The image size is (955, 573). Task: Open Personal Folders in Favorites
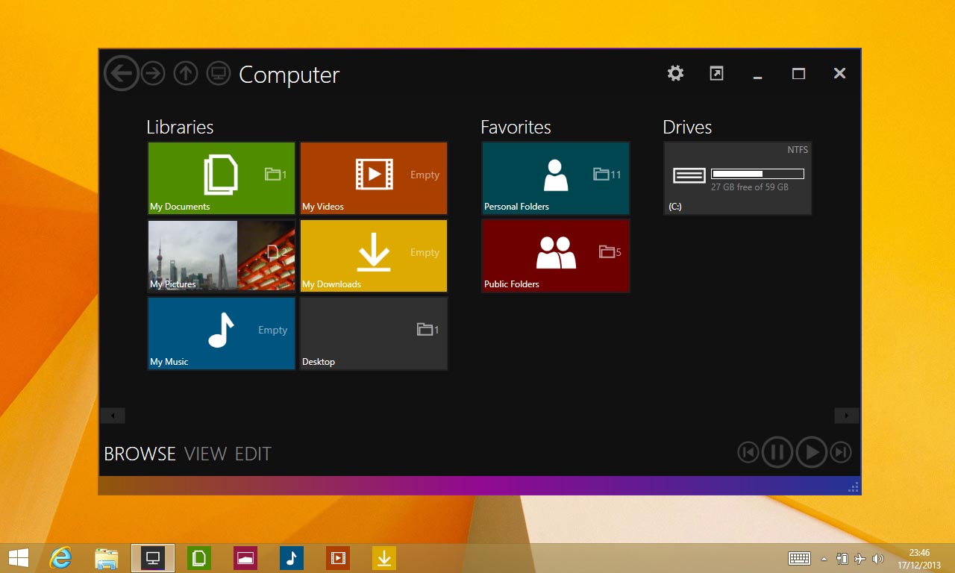coord(556,178)
